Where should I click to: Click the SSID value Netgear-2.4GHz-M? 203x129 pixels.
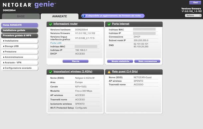85,78
